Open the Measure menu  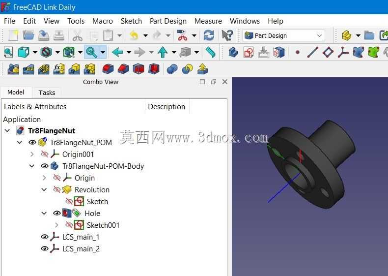pos(208,21)
